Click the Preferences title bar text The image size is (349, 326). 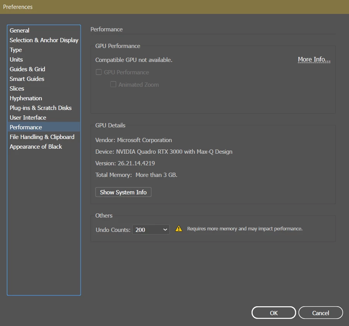click(18, 7)
